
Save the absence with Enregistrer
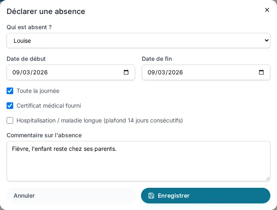[206, 196]
